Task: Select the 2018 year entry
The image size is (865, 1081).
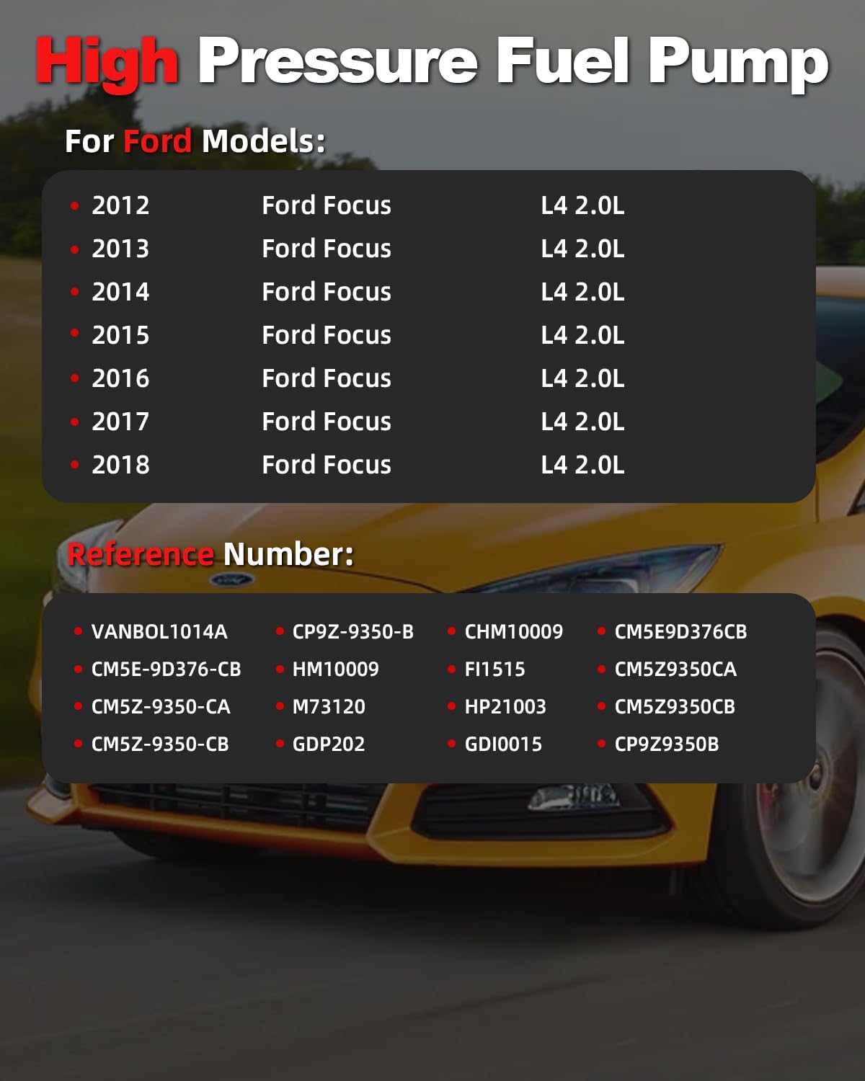Action: [x=120, y=465]
